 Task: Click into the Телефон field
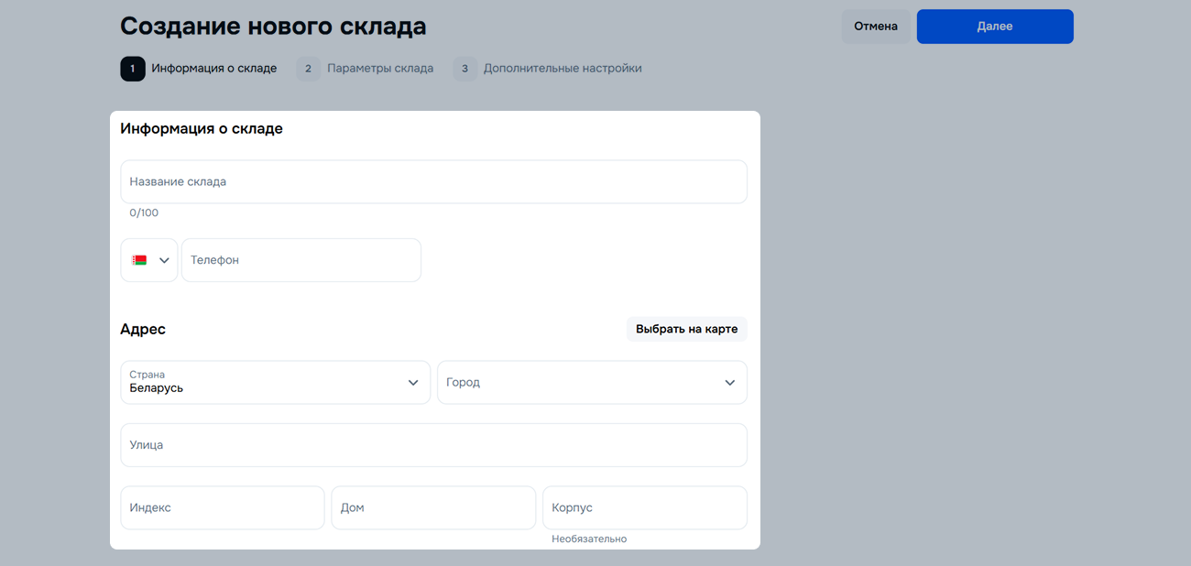click(300, 260)
